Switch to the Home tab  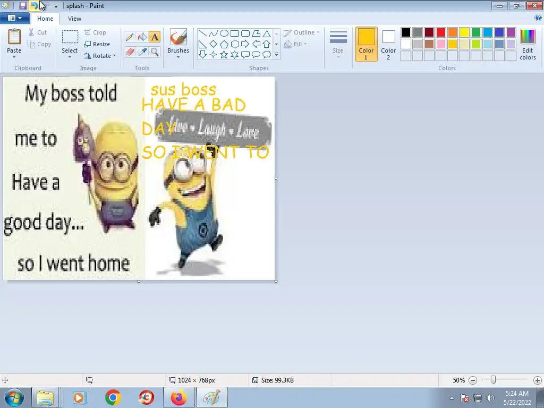pyautogui.click(x=45, y=19)
